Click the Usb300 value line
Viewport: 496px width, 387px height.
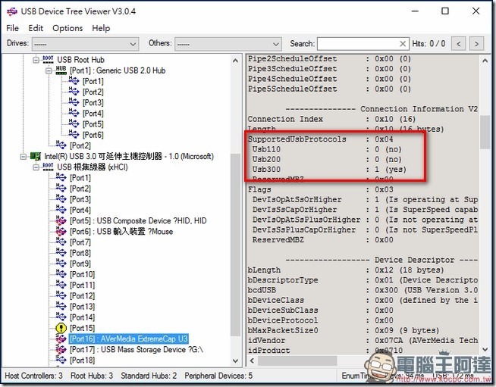click(x=329, y=170)
